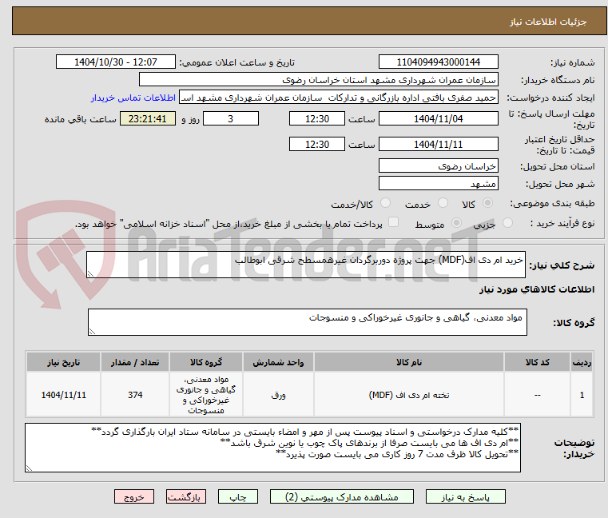Click the تعداد / مقدار column header
The width and height of the screenshot is (608, 518).
(135, 362)
